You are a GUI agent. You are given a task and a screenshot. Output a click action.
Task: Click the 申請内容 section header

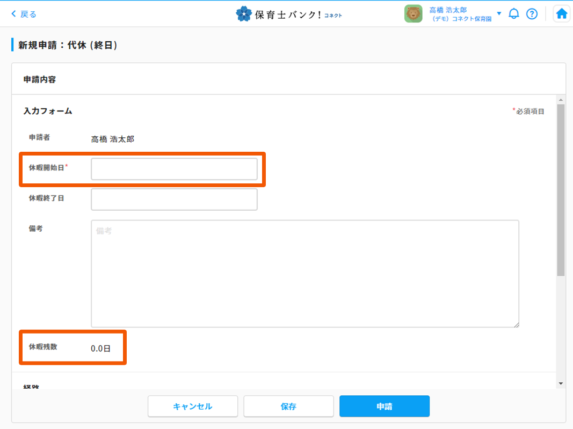click(x=40, y=79)
